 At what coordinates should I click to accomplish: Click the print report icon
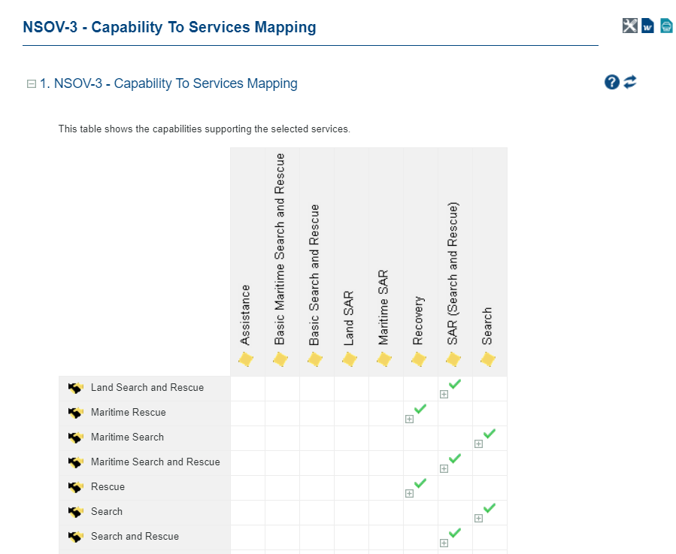point(666,26)
